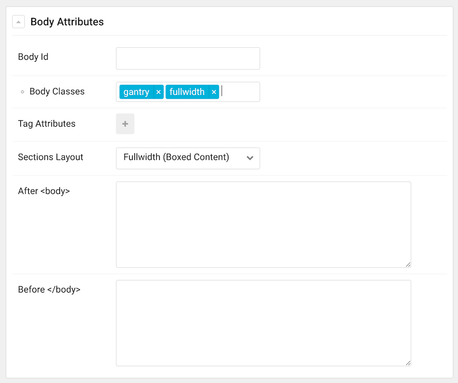Click the After <body> resize handle

tap(408, 264)
